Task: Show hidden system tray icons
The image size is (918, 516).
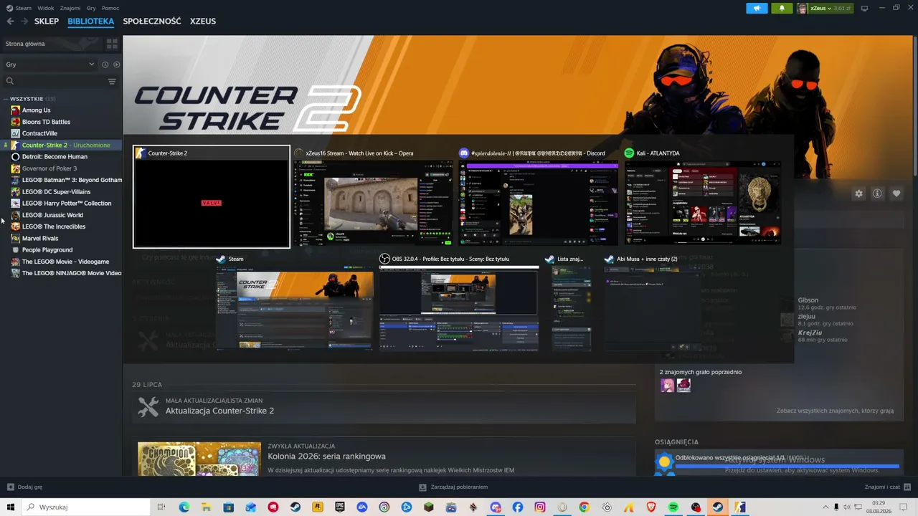Action: [x=825, y=507]
